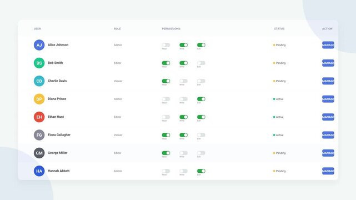Image resolution: width=356 pixels, height=200 pixels.
Task: Enable Write permission for Charlie Davis
Action: (183, 81)
